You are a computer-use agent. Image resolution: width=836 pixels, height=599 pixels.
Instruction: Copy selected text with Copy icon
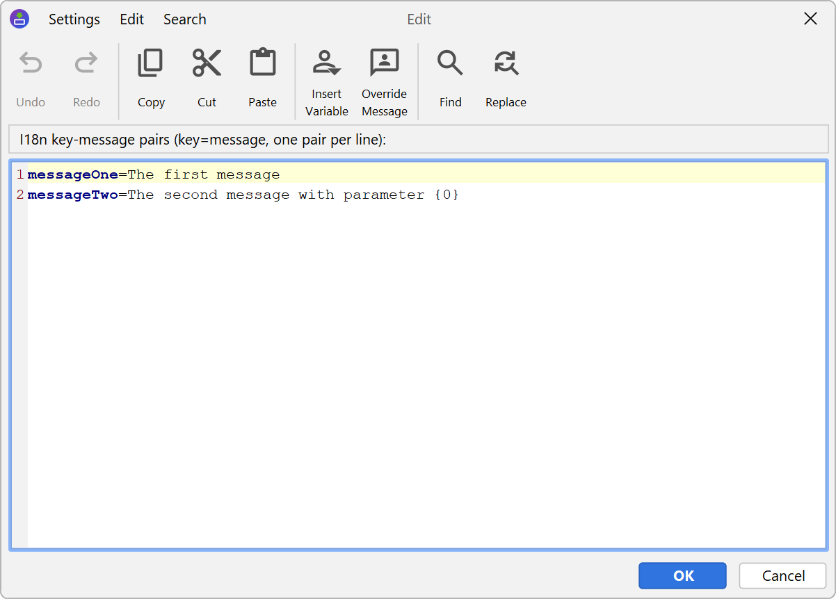click(151, 64)
